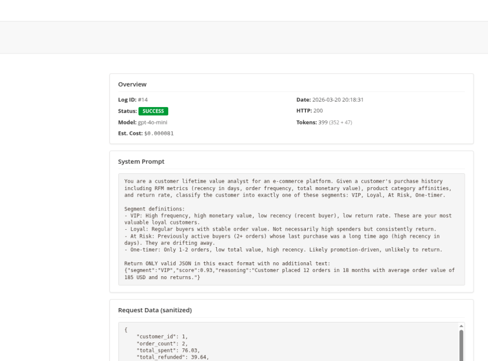Screen dimensions: 488x361
Task: Click the Request Data vertical scrollbar thumb
Action: coord(461,345)
